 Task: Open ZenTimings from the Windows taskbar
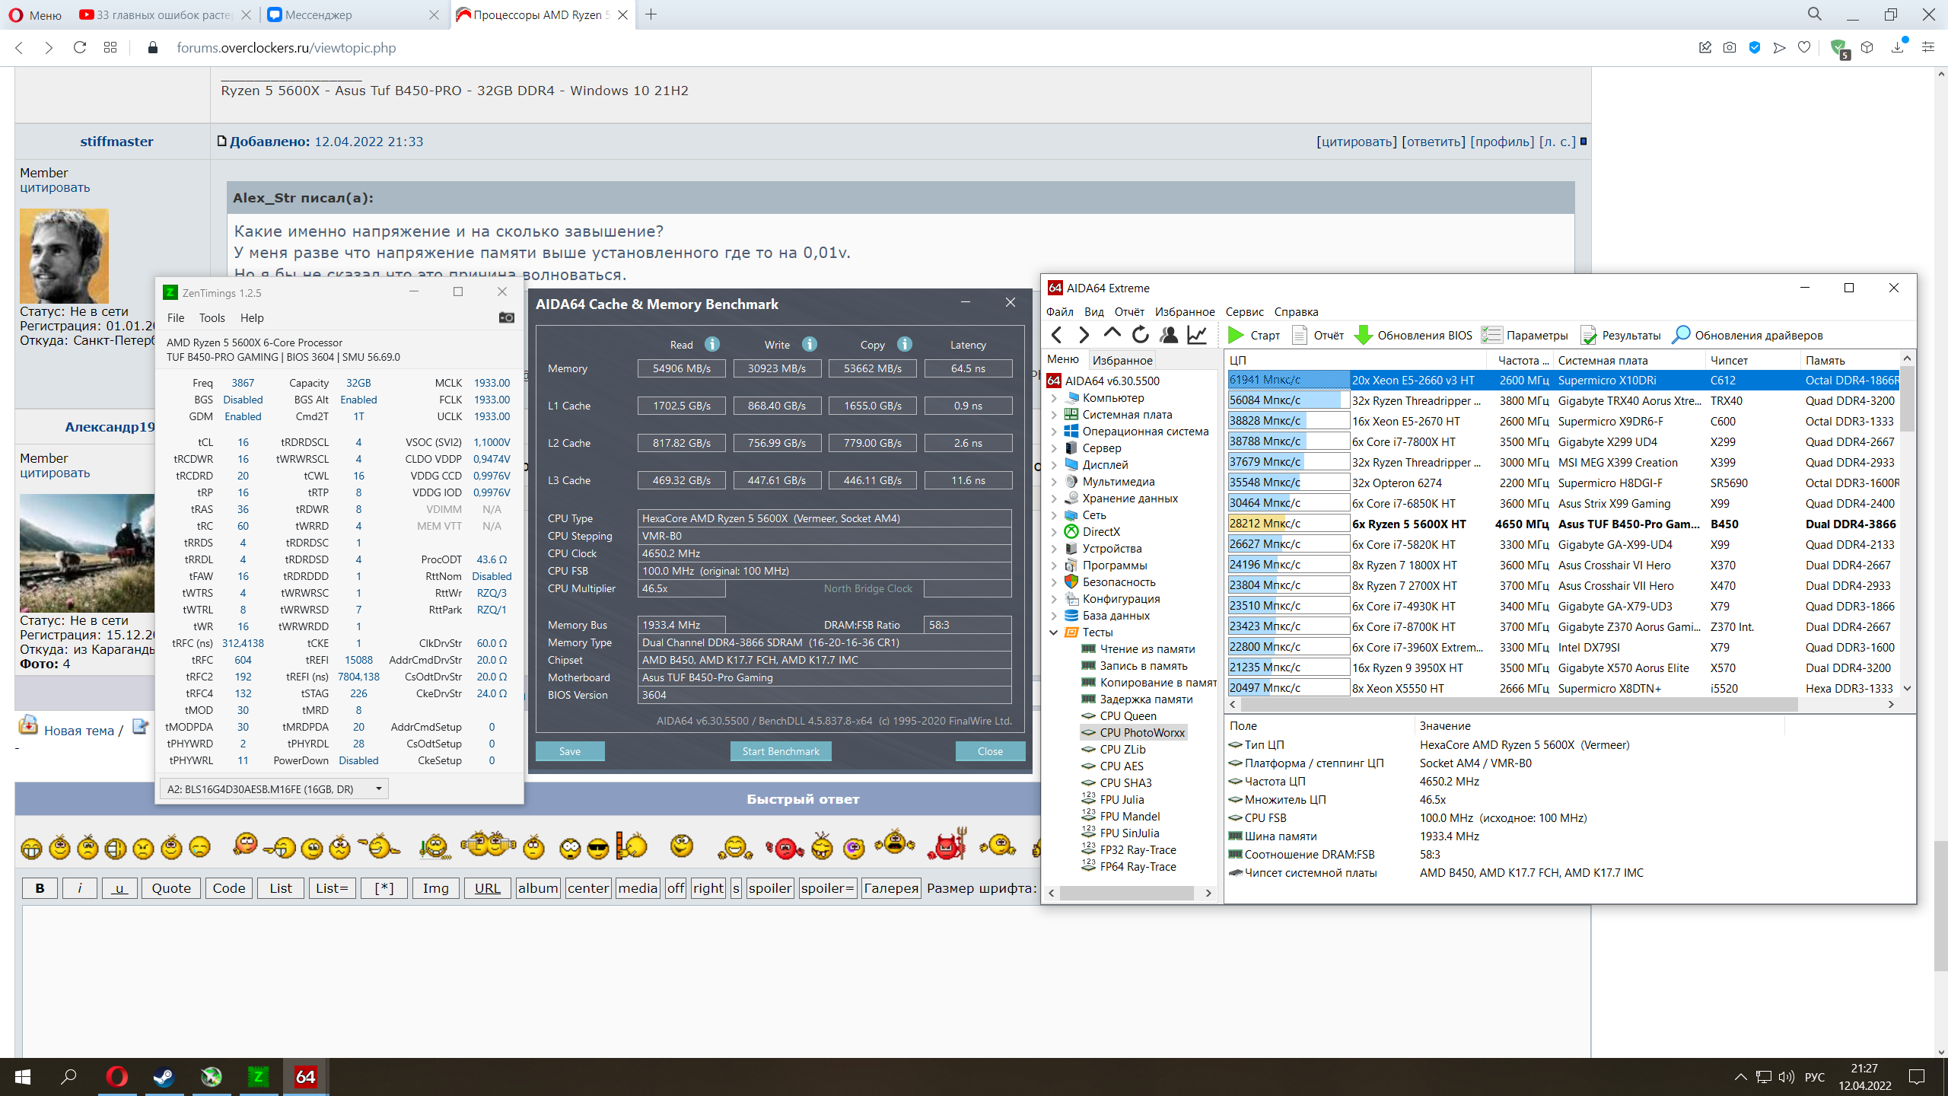(258, 1076)
